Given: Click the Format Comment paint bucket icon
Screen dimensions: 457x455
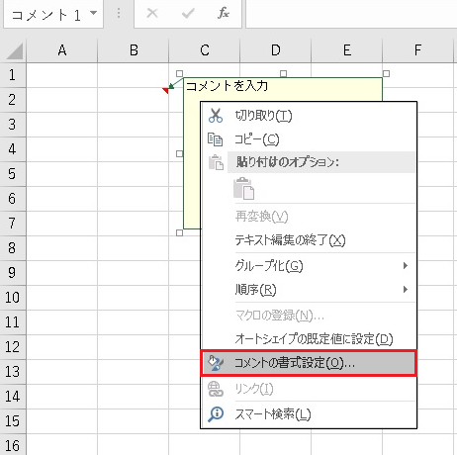Looking at the screenshot, I should [x=216, y=363].
